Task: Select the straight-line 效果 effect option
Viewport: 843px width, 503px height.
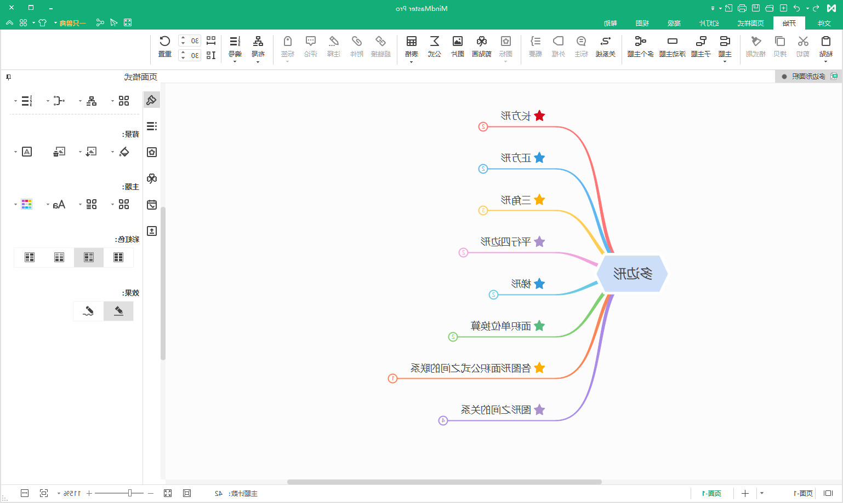Action: [118, 311]
